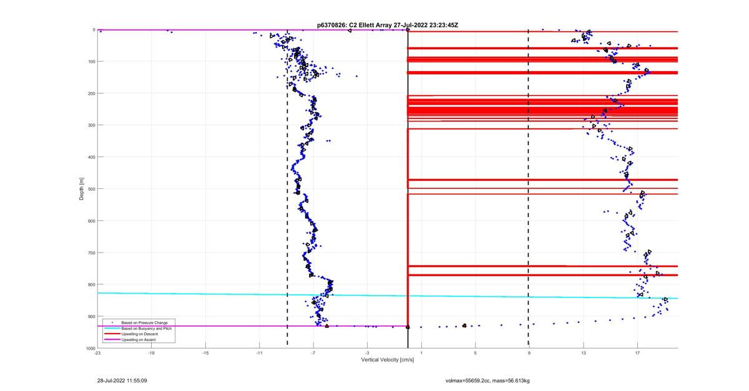Image resolution: width=749 pixels, height=391 pixels.
Task: Click x-axis tick label '13'
Action: click(584, 353)
